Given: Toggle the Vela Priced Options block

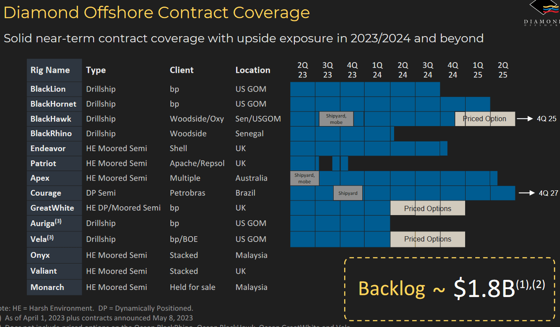Looking at the screenshot, I should pyautogui.click(x=427, y=239).
